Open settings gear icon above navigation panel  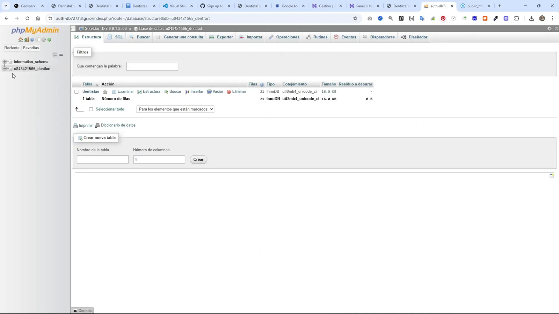tap(43, 39)
